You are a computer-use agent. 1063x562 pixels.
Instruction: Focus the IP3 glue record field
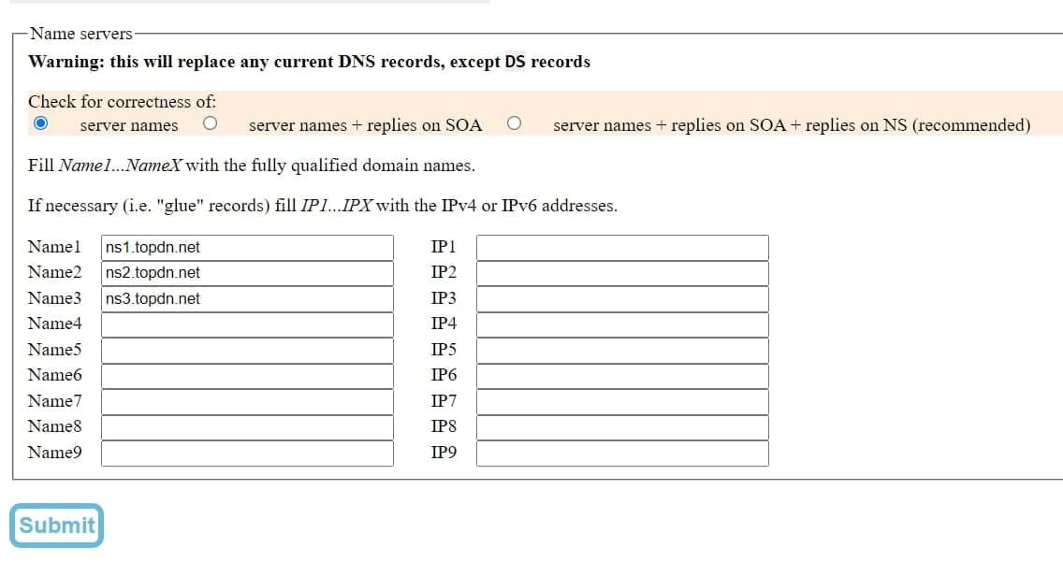pyautogui.click(x=622, y=299)
